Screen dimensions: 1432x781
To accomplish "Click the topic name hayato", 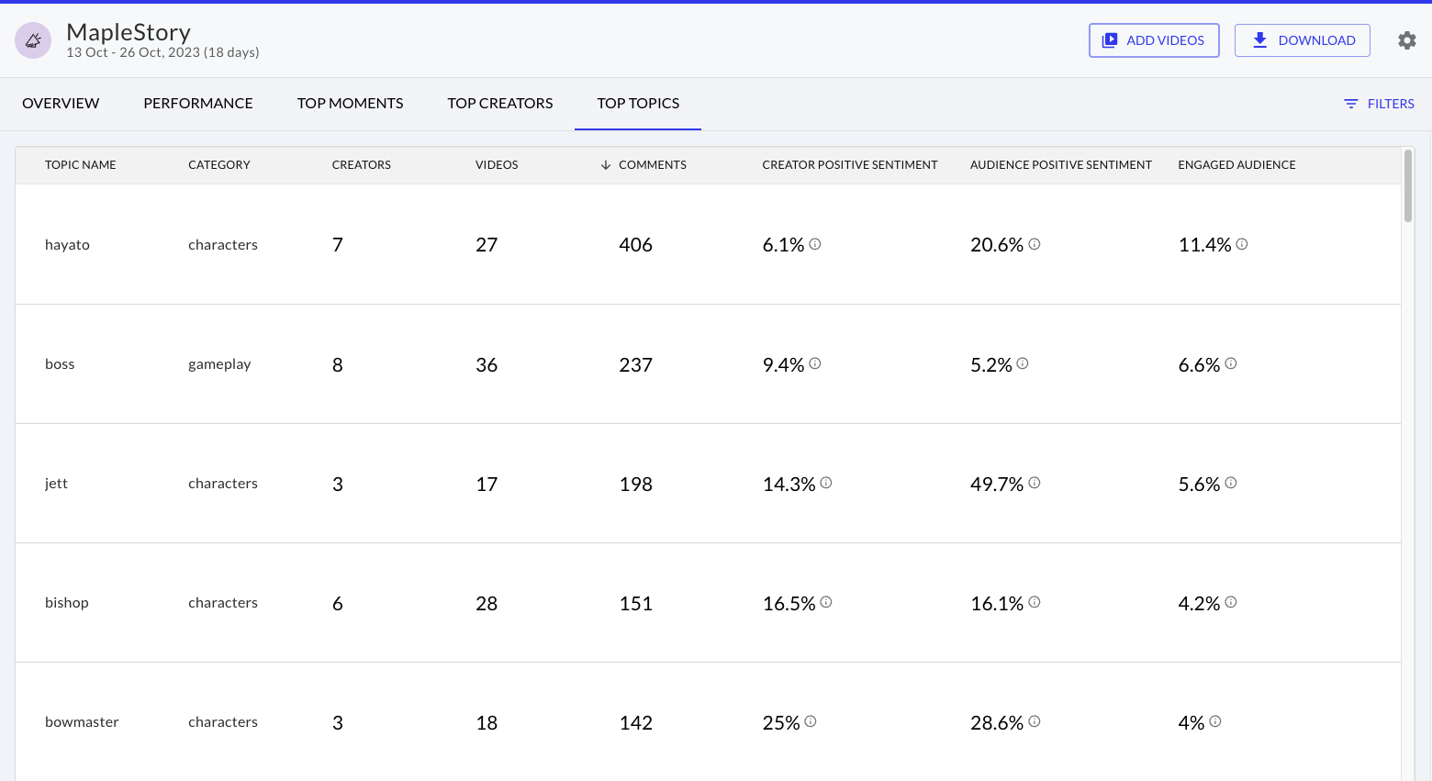I will (x=67, y=245).
